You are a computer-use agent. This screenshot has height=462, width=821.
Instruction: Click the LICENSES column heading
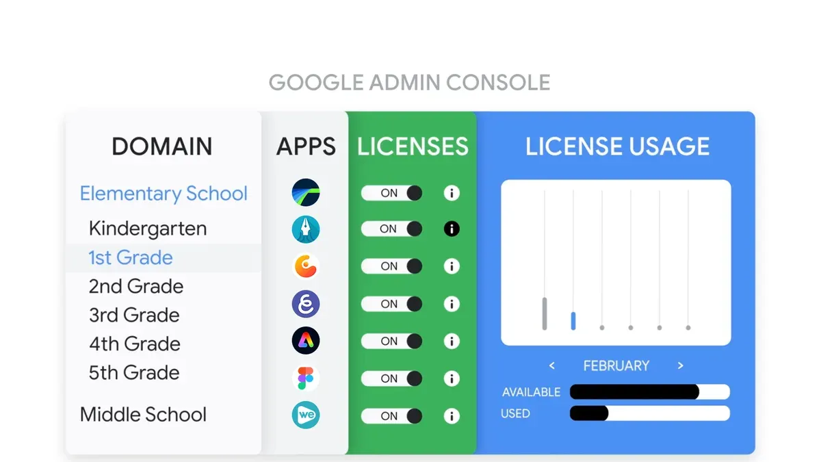(x=413, y=146)
